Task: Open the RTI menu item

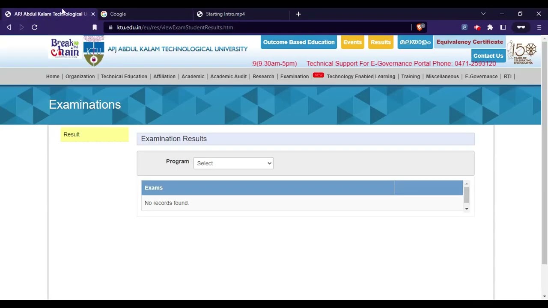Action: pos(508,77)
